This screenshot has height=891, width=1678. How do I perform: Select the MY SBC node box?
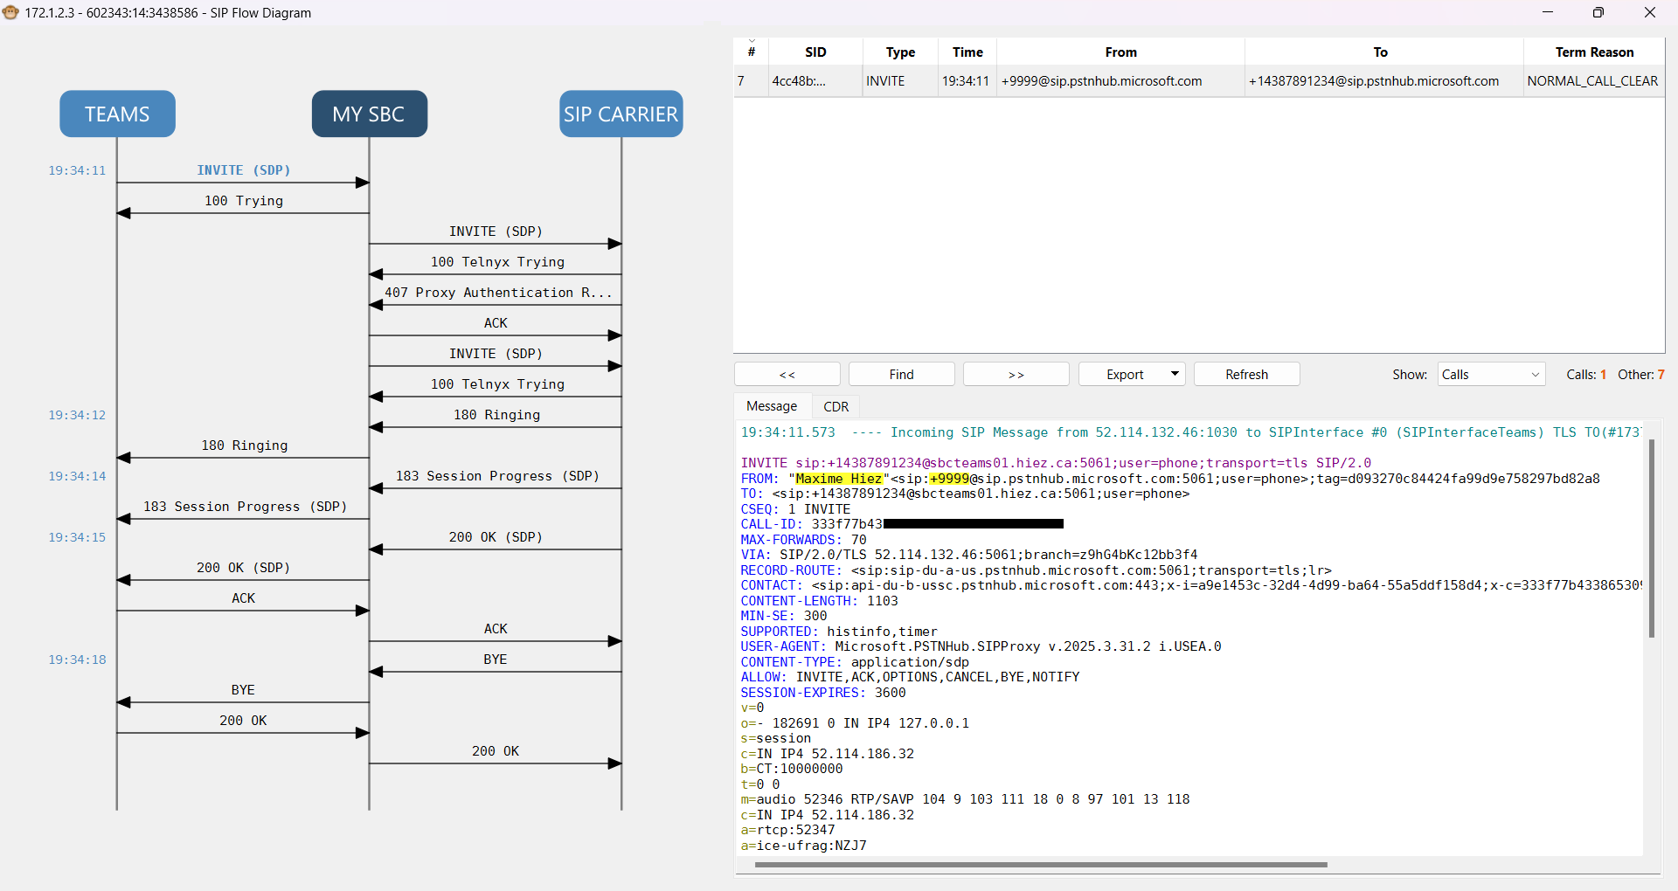(369, 114)
